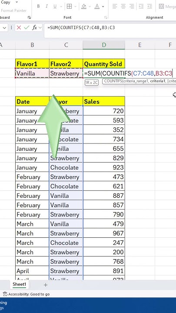Toggle Italic formatting
Image resolution: width=176 pixels, height=313 pixels.
click(x=46, y=7)
